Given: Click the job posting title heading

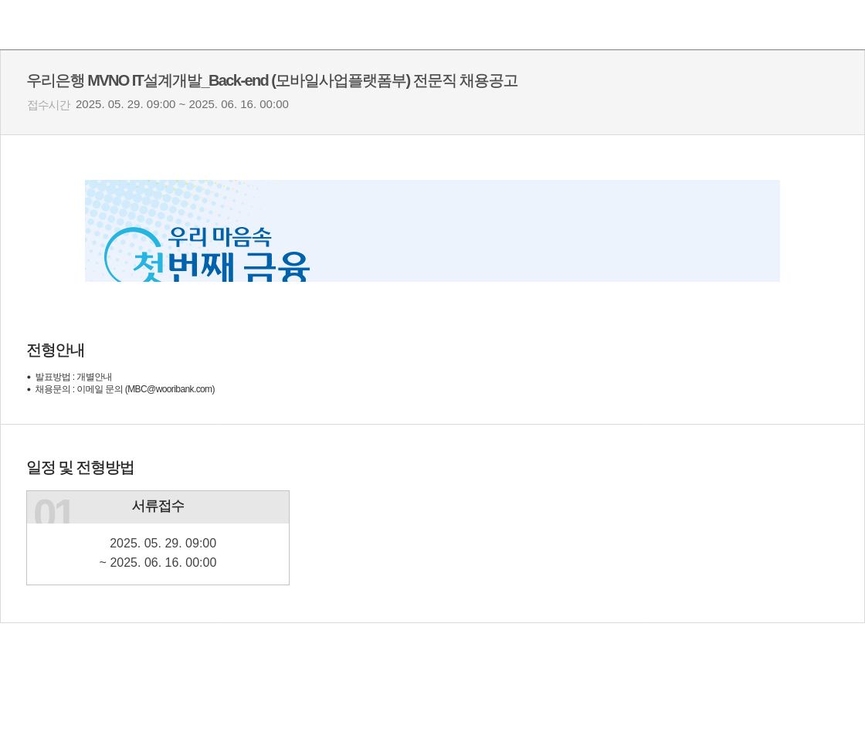Looking at the screenshot, I should point(272,80).
